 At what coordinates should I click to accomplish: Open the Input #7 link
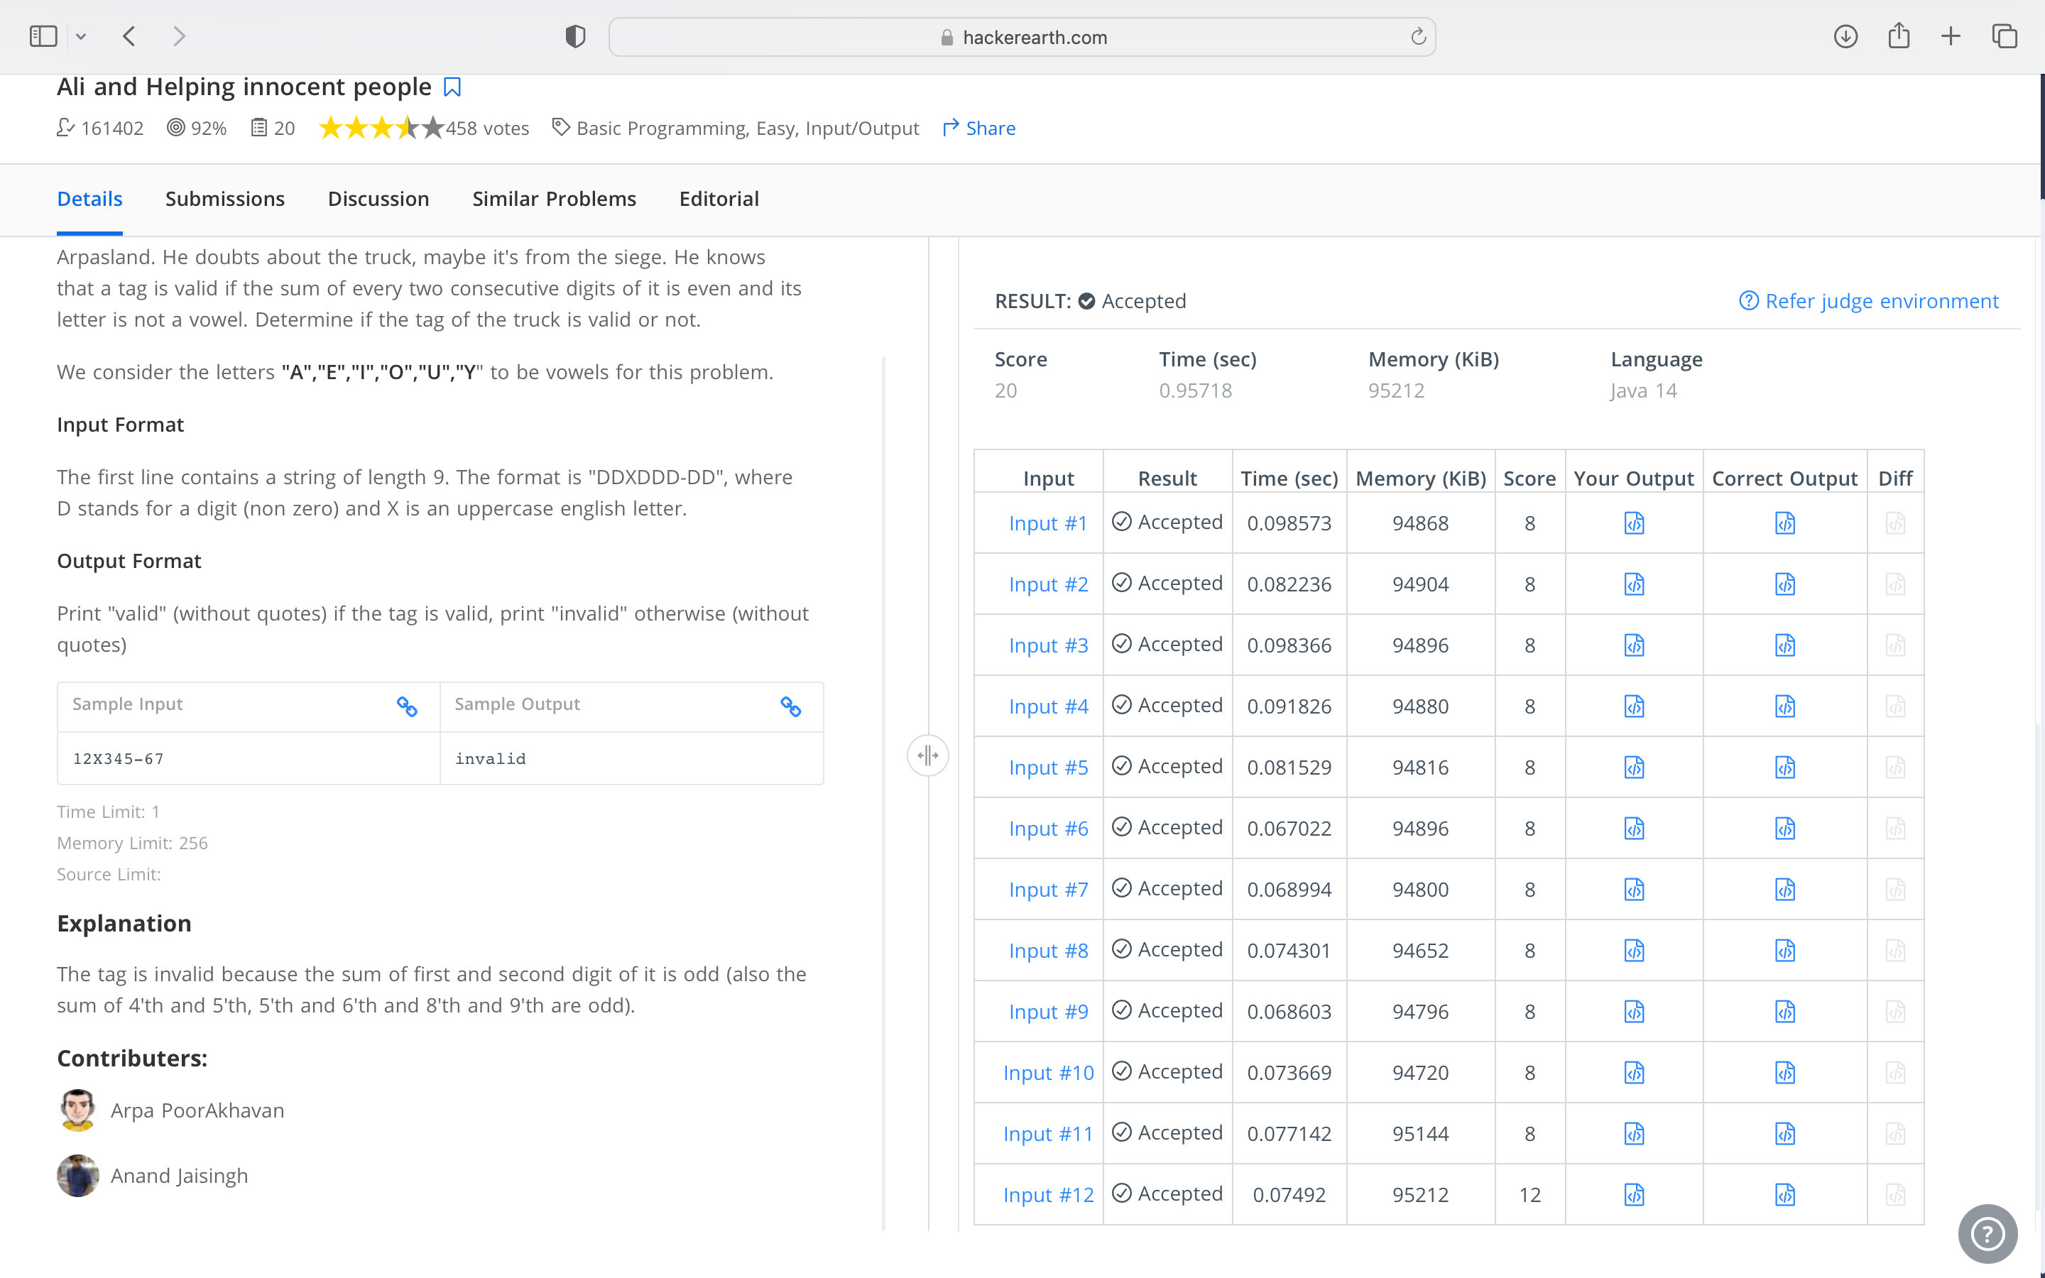coord(1048,889)
